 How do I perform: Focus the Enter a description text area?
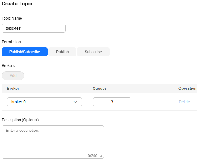pos(53,142)
